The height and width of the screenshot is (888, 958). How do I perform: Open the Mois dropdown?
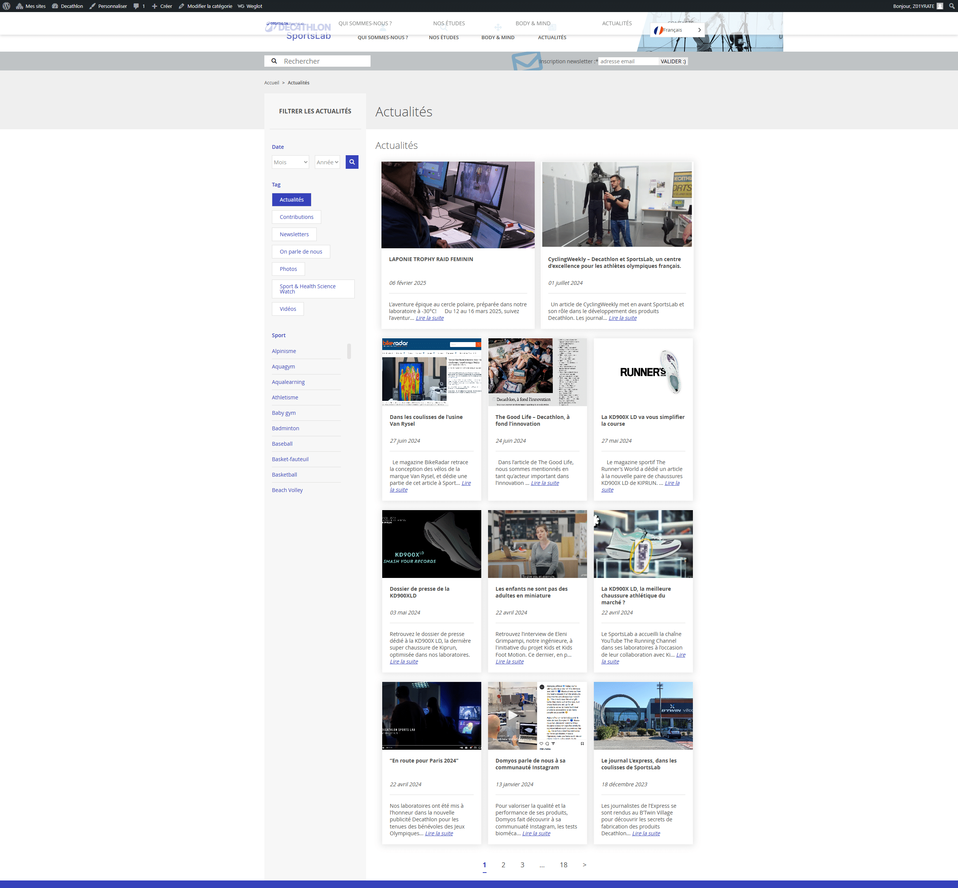pos(290,162)
